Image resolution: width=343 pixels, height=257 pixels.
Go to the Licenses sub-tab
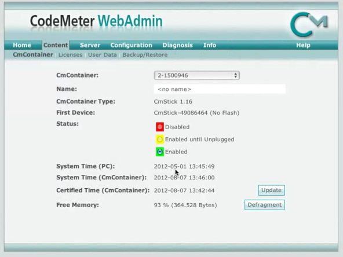(x=71, y=55)
